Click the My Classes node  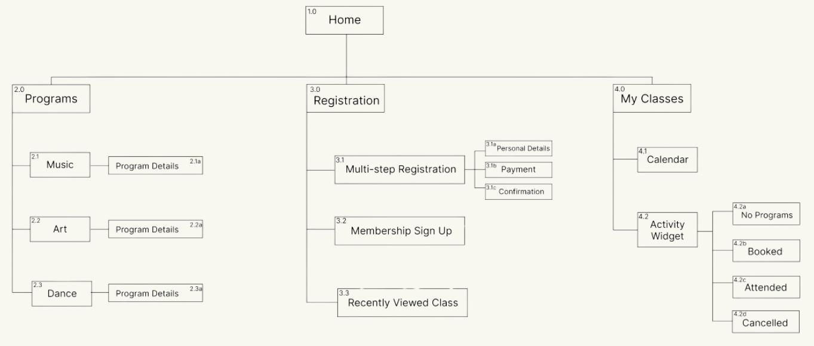tap(652, 99)
